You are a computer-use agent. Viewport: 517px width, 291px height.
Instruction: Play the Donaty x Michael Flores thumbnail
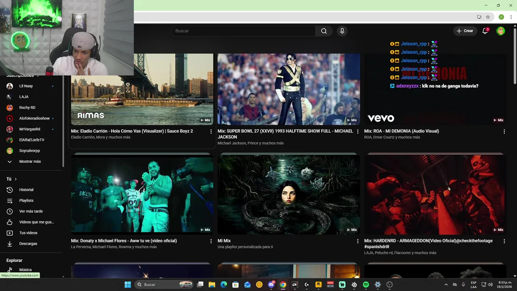(x=142, y=194)
